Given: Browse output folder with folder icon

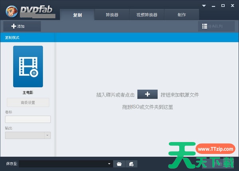Looking at the screenshot, I should [119, 164].
